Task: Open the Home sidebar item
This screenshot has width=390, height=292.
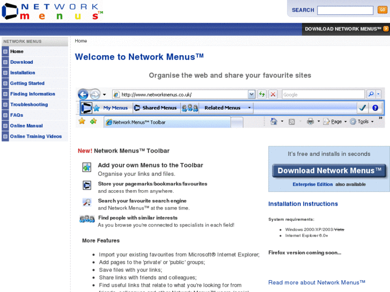Action: tap(17, 51)
